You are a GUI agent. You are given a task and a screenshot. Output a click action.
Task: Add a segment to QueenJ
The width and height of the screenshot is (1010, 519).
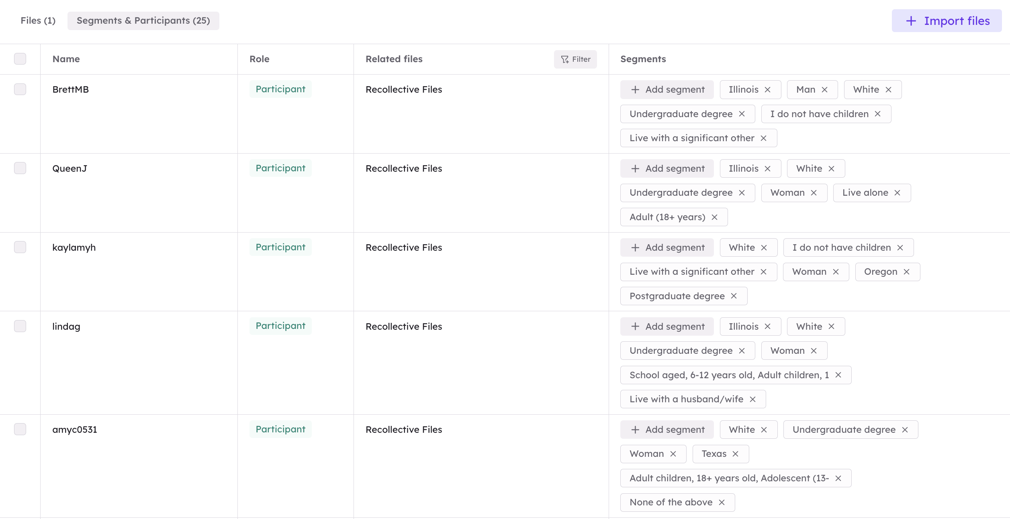point(667,168)
